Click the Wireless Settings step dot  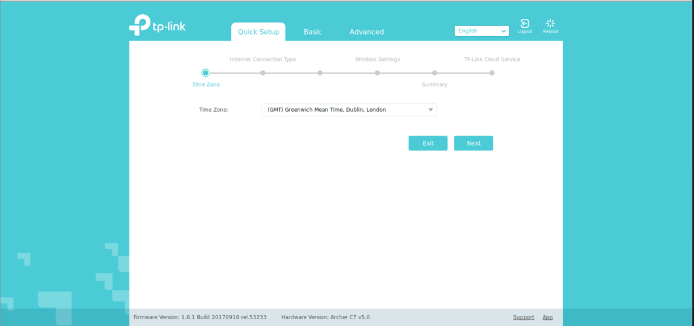pyautogui.click(x=377, y=73)
